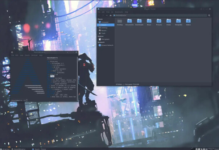Open the Pictures folder in Thunar
Viewport: 219px width, 150px height.
pos(159,22)
